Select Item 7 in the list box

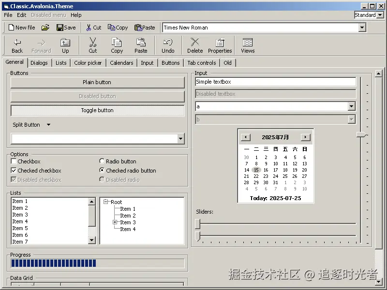point(50,242)
